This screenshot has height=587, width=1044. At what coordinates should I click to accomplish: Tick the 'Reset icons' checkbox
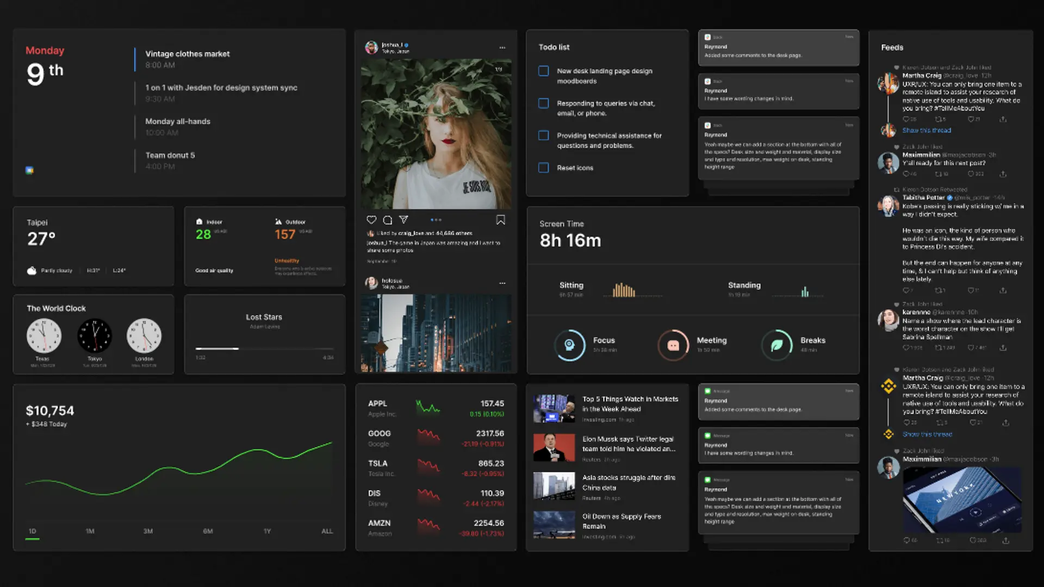coord(543,168)
